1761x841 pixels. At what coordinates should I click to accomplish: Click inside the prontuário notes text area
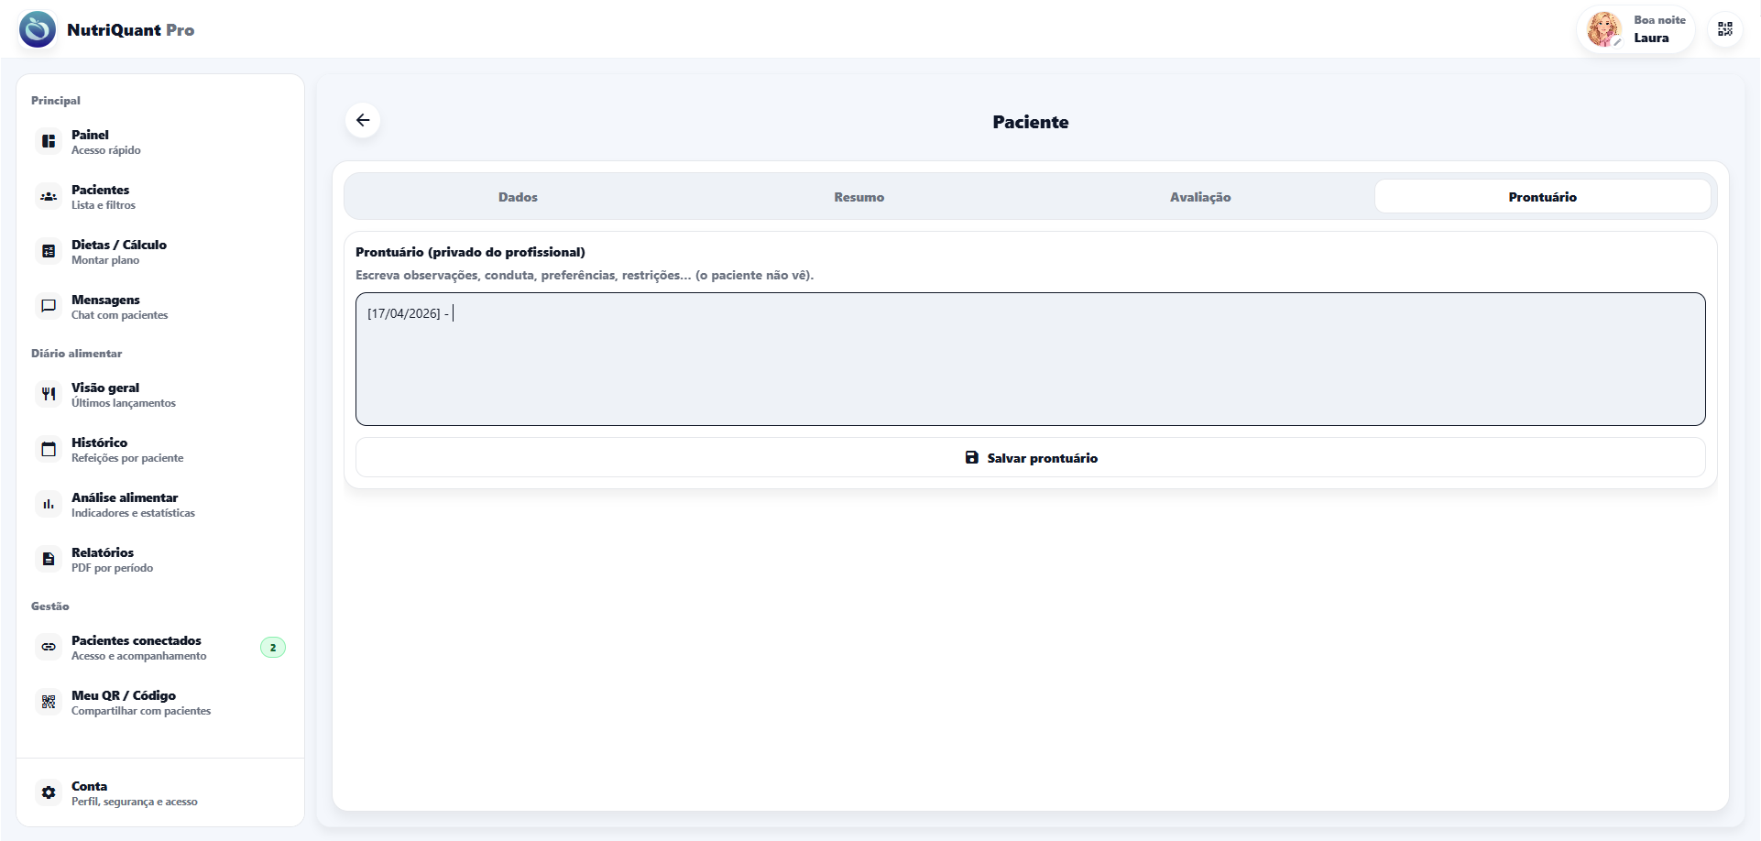pyautogui.click(x=1030, y=366)
